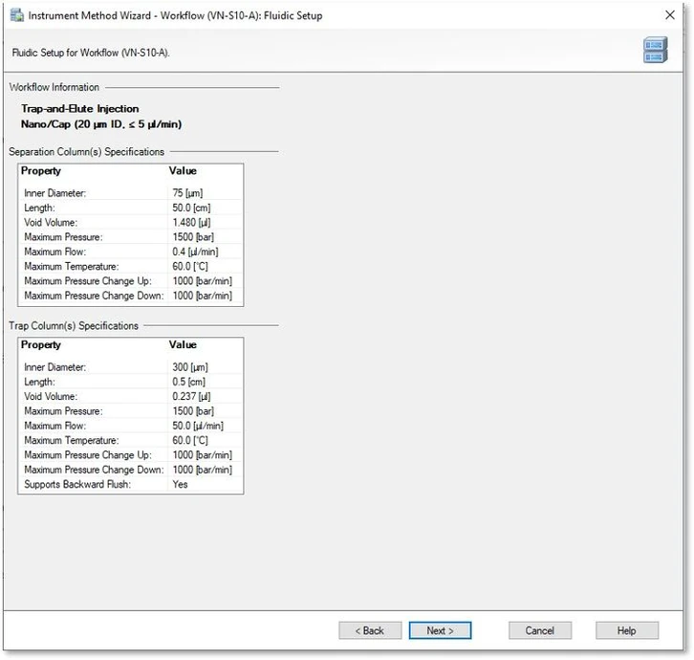Open Help for the wizard
Viewport: 694px width, 660px height.
click(626, 630)
